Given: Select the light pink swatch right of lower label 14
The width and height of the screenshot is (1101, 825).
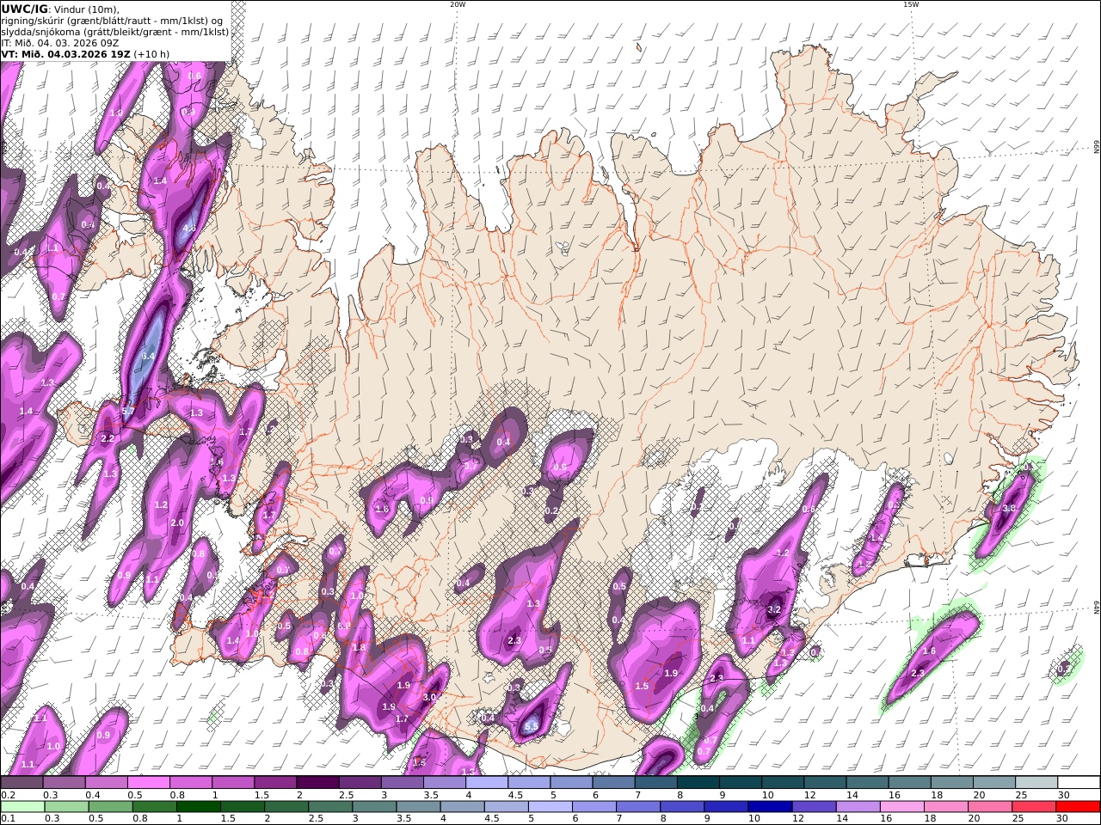Looking at the screenshot, I should click(901, 807).
